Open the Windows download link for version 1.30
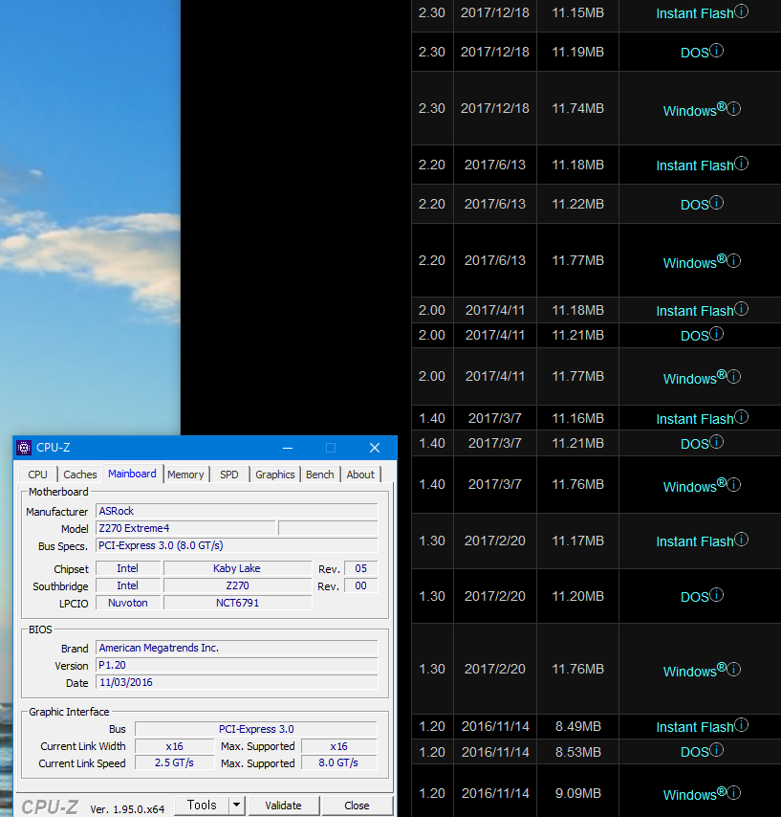 click(689, 672)
